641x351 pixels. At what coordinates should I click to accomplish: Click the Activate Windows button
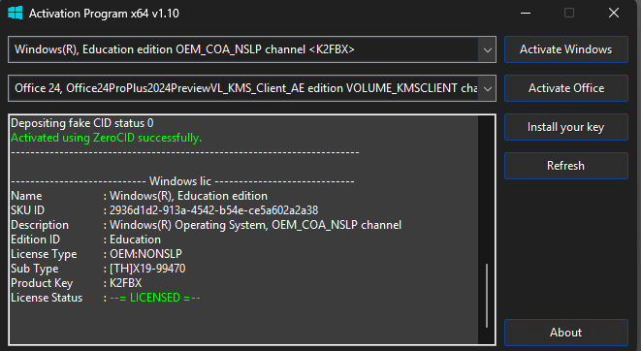(565, 49)
